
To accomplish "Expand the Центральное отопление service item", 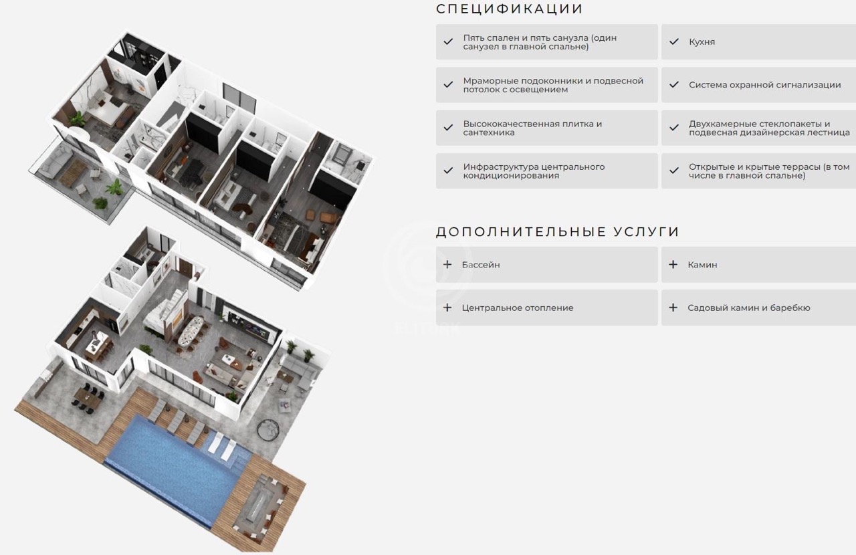I will [x=546, y=308].
